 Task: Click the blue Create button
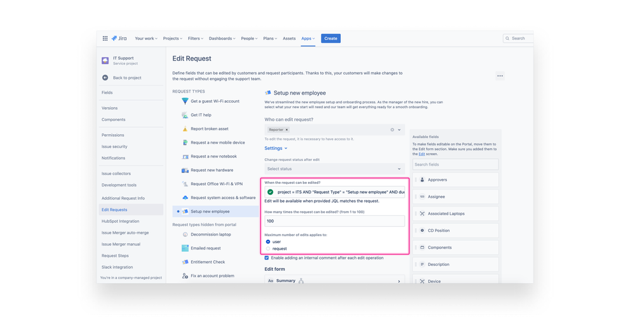coord(331,38)
